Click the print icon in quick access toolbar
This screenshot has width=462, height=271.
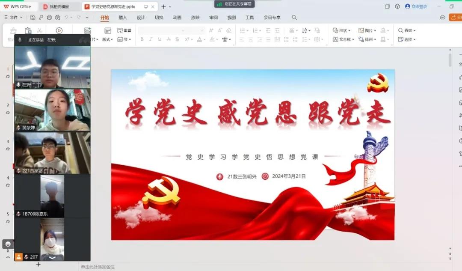pos(49,18)
